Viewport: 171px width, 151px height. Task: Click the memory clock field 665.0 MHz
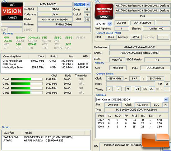point(115,78)
